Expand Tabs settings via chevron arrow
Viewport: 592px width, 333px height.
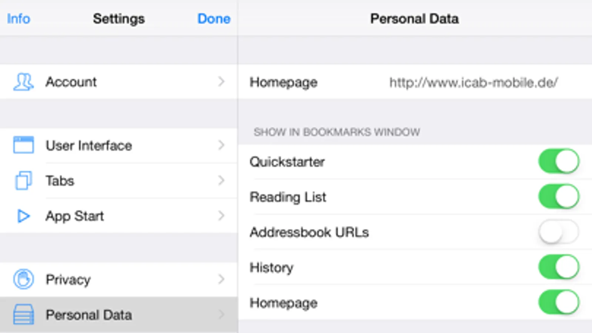(221, 181)
